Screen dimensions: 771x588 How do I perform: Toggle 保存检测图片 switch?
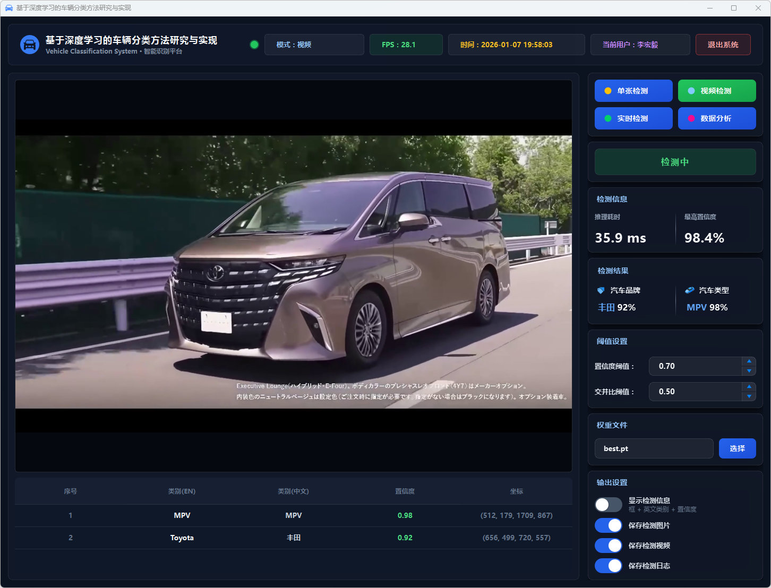click(609, 525)
